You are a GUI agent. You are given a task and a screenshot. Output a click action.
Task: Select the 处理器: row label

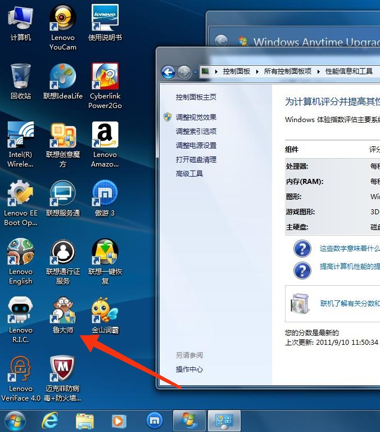[297, 166]
